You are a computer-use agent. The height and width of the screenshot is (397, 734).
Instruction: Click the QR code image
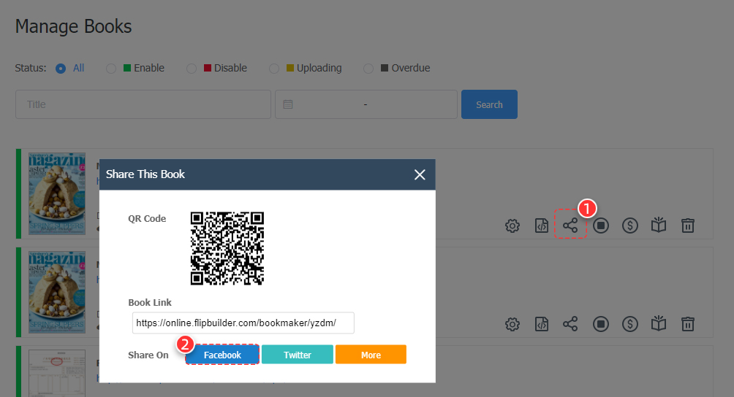[x=227, y=248]
